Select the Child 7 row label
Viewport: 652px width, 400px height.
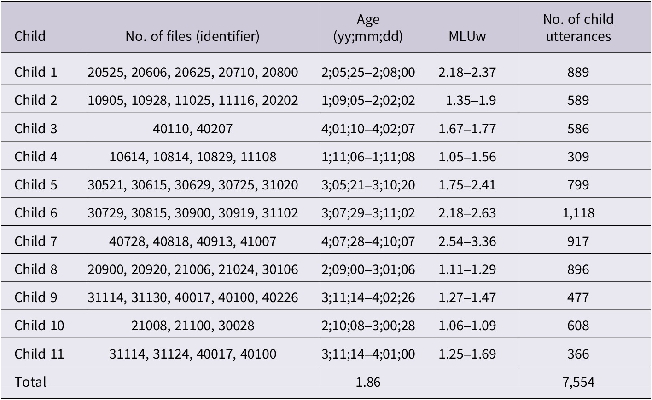pos(36,241)
